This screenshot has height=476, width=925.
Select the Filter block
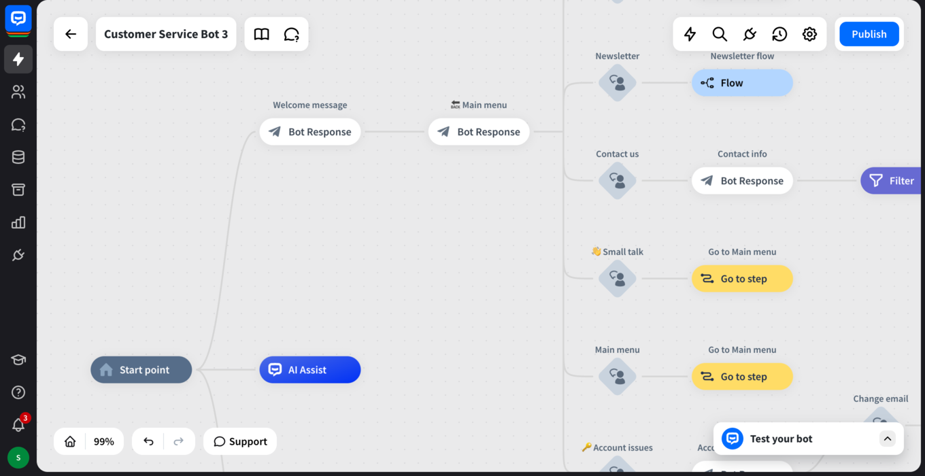892,181
